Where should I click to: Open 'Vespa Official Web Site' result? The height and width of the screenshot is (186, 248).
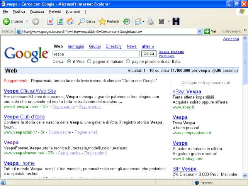click(x=30, y=91)
